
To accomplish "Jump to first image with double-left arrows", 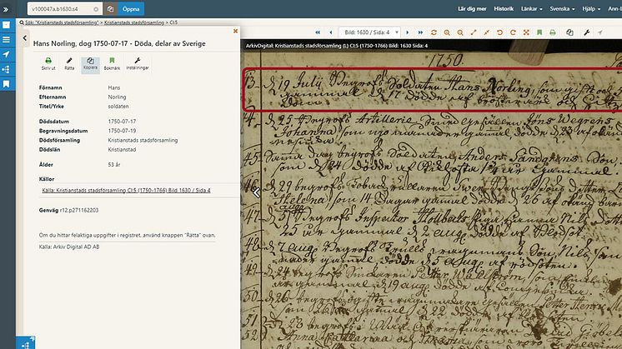I will click(x=318, y=32).
